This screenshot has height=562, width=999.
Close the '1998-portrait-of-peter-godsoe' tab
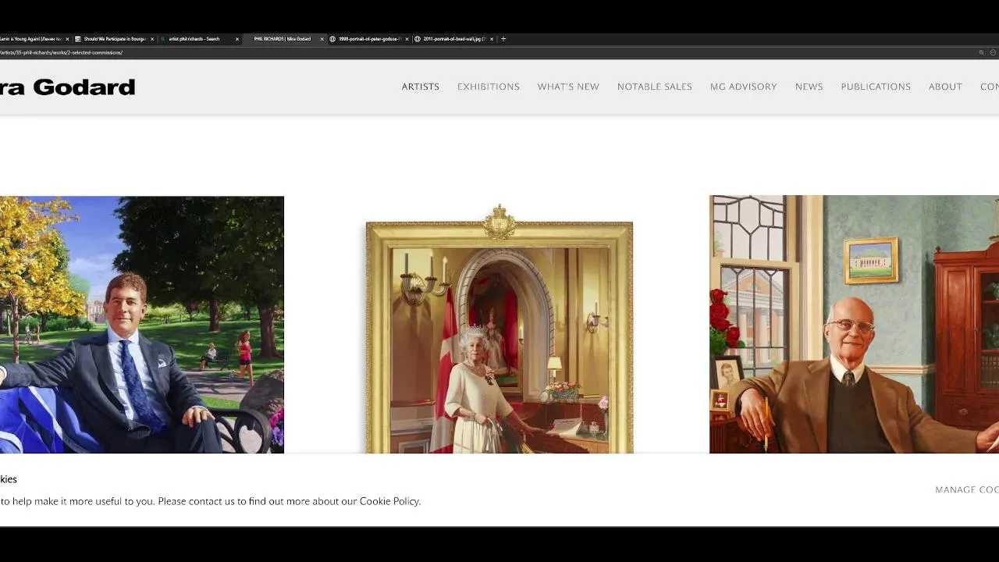(x=407, y=39)
